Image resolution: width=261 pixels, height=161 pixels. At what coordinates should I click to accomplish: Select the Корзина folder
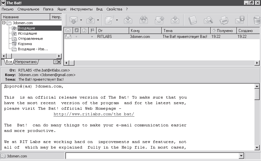pyautogui.click(x=24, y=44)
